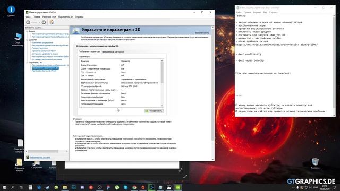
Task: Open the Справка menu in NVIDIA panel
Action: pyautogui.click(x=79, y=16)
